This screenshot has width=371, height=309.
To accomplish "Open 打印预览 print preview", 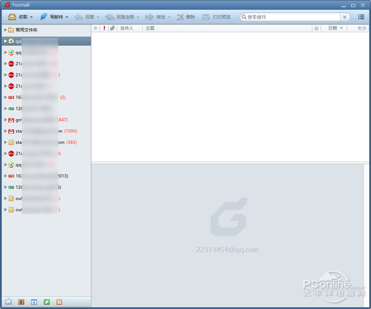I will coord(216,17).
